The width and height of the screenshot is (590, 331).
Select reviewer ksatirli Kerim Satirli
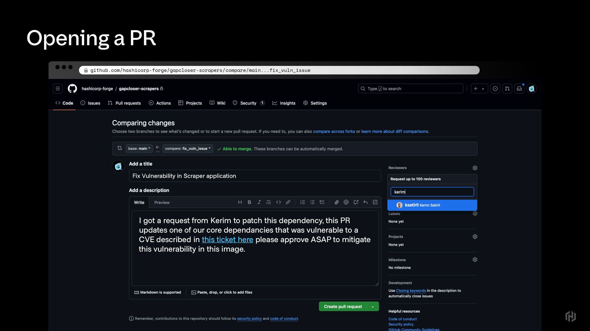click(x=432, y=205)
